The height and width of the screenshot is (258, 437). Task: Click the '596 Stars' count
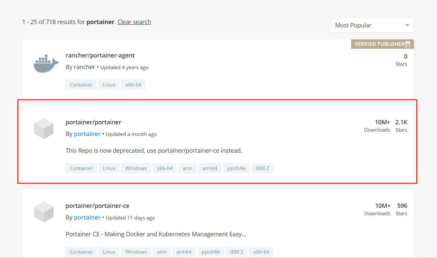[402, 209]
